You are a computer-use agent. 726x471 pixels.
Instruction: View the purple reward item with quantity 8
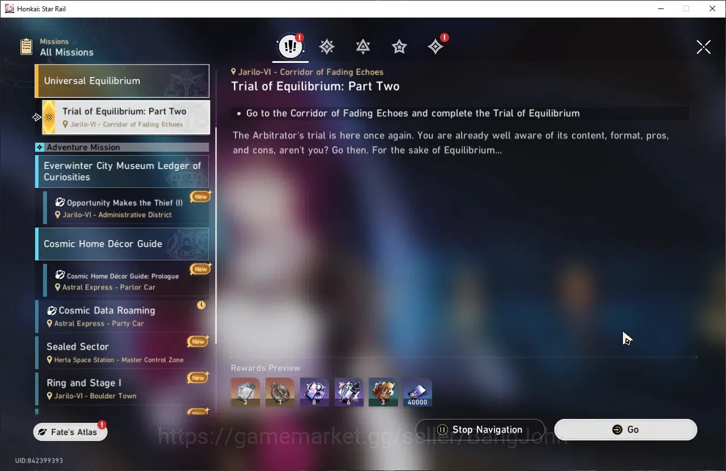tap(314, 392)
